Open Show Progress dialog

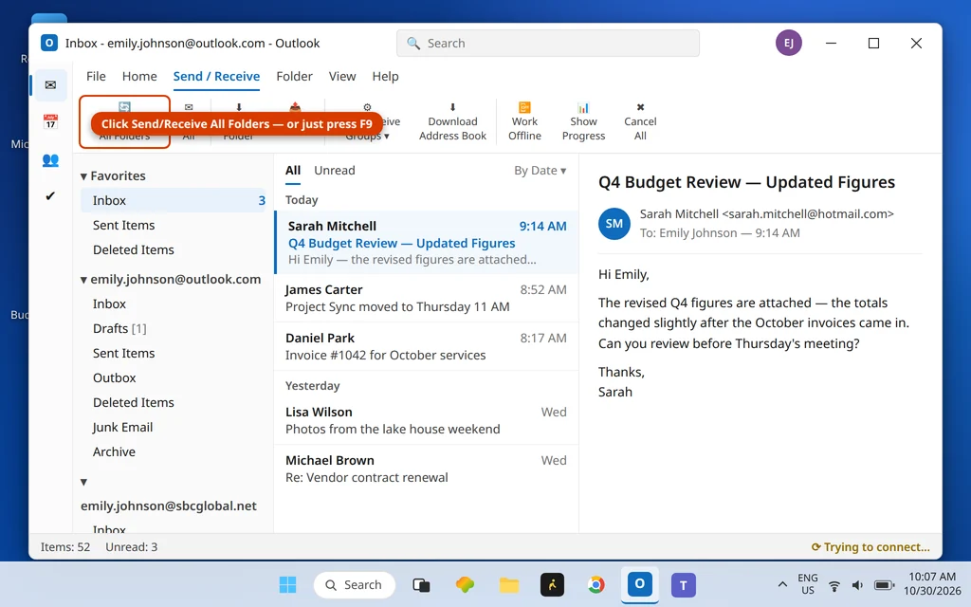[583, 122]
